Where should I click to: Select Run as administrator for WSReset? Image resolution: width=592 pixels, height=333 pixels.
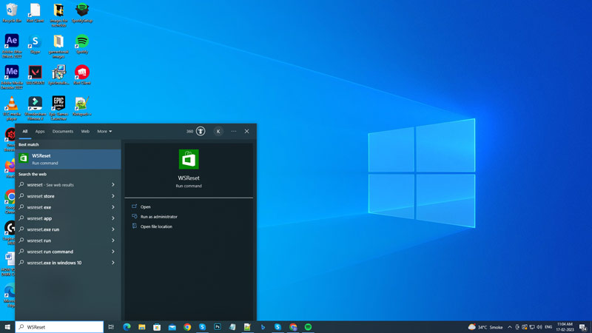158,217
